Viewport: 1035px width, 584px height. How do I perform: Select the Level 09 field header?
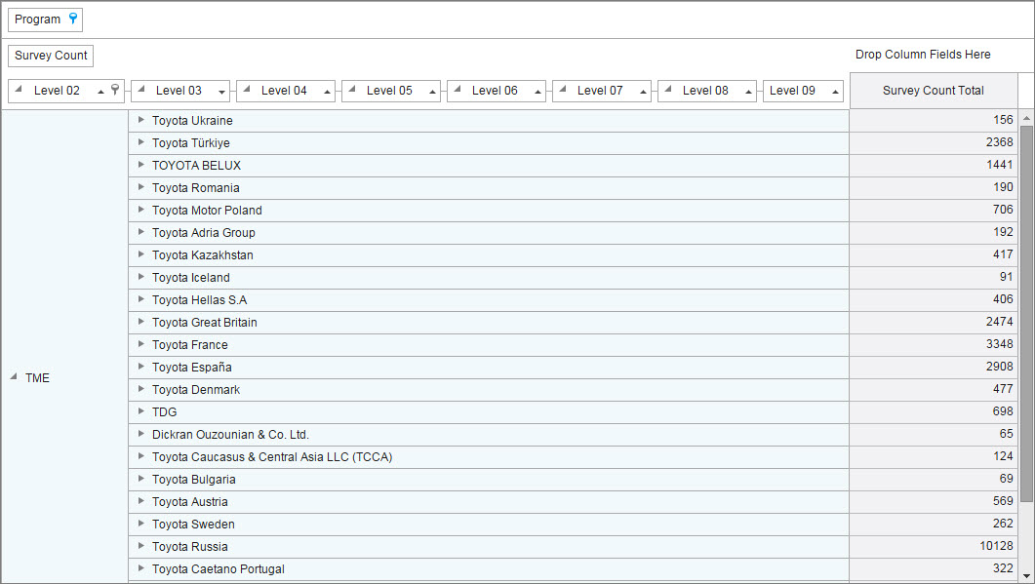pos(803,91)
